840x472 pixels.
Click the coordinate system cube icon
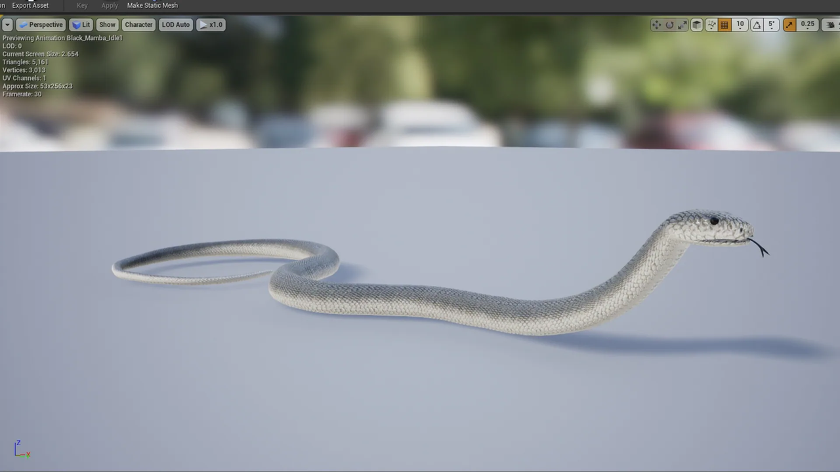(697, 25)
